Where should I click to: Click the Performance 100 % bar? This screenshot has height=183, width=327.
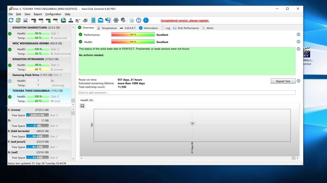point(133,35)
